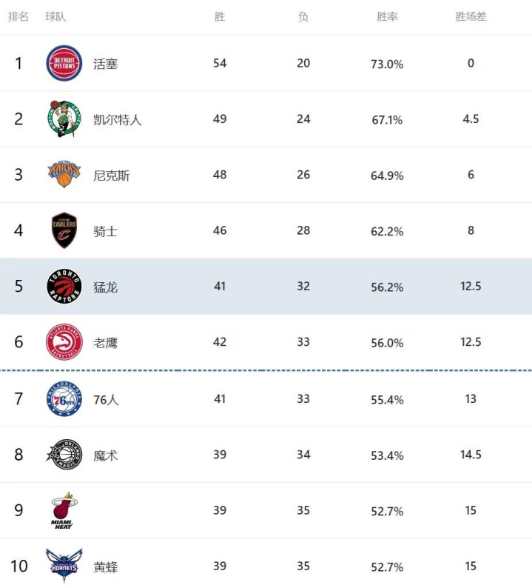Open the 黄蜂 team name link

coord(106,567)
